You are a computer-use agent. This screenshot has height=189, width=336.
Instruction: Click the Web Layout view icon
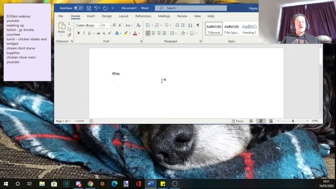[271, 121]
